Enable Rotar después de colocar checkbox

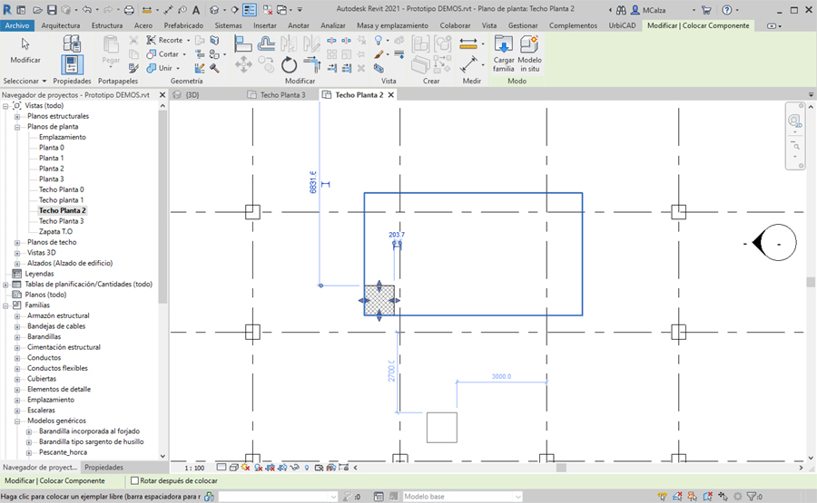[135, 481]
